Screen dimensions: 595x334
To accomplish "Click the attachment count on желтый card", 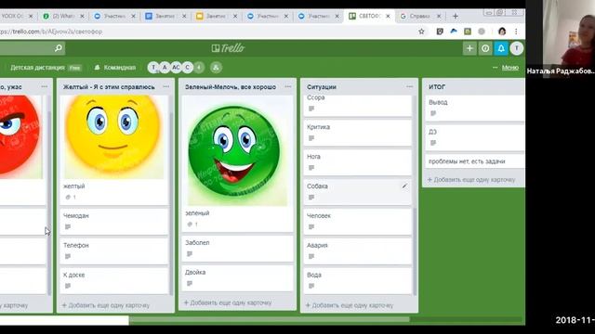I will click(71, 198).
